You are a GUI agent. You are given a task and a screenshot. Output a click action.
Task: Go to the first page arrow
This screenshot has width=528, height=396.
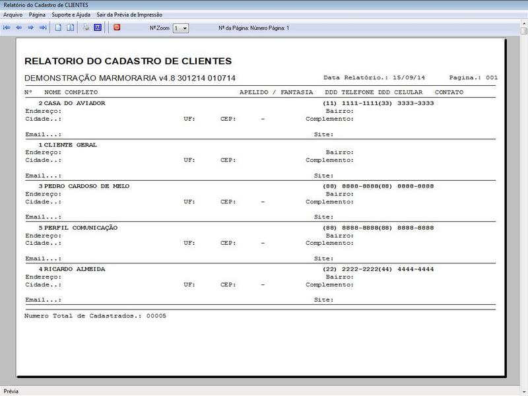tap(7, 28)
